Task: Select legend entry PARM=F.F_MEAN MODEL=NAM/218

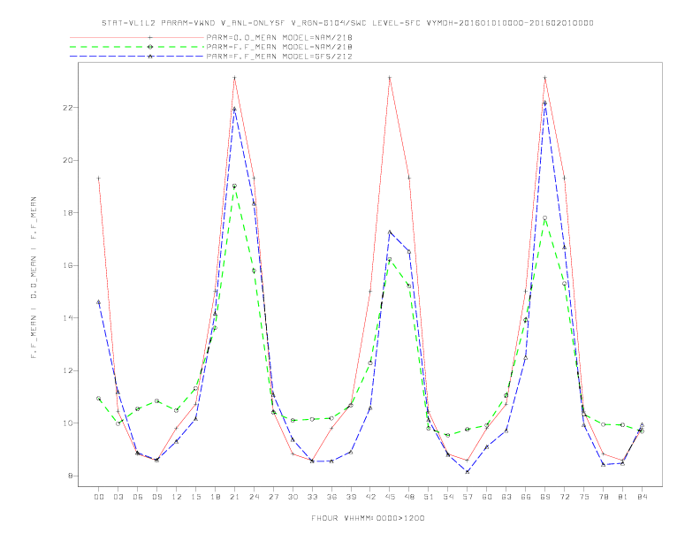Action: point(279,47)
